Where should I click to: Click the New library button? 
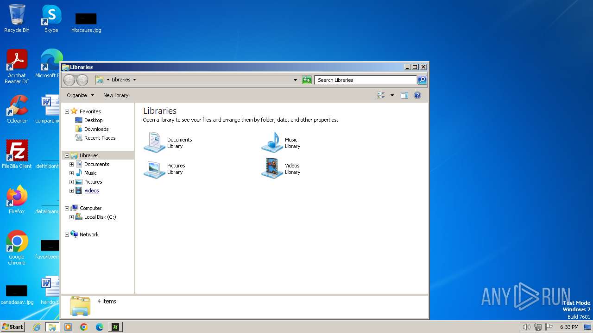pyautogui.click(x=116, y=95)
